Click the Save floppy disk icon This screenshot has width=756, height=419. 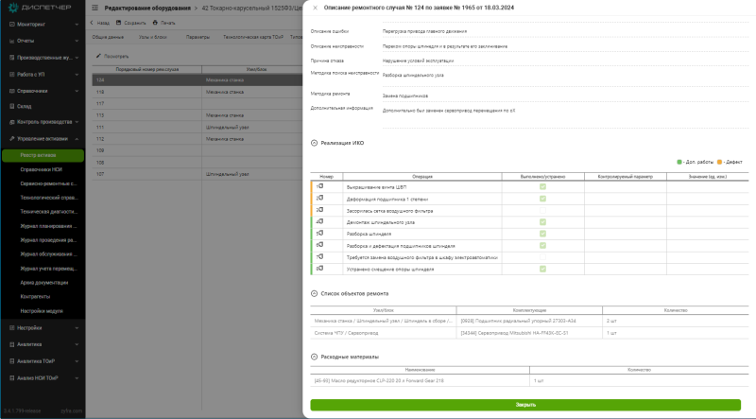tap(119, 22)
